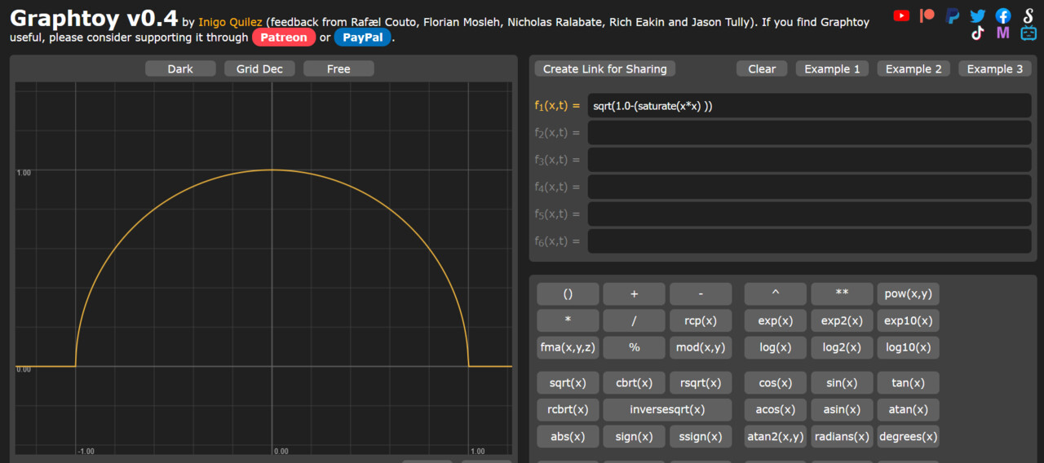Toggle the Free view mode
This screenshot has width=1044, height=463.
click(338, 68)
